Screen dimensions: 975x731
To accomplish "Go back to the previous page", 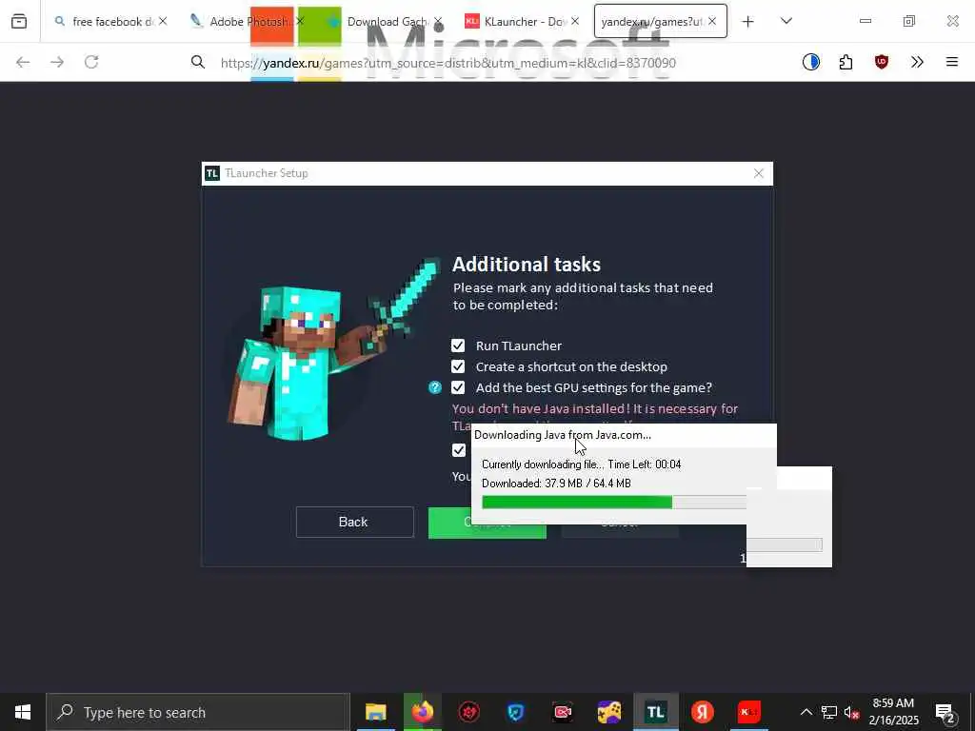I will click(23, 62).
